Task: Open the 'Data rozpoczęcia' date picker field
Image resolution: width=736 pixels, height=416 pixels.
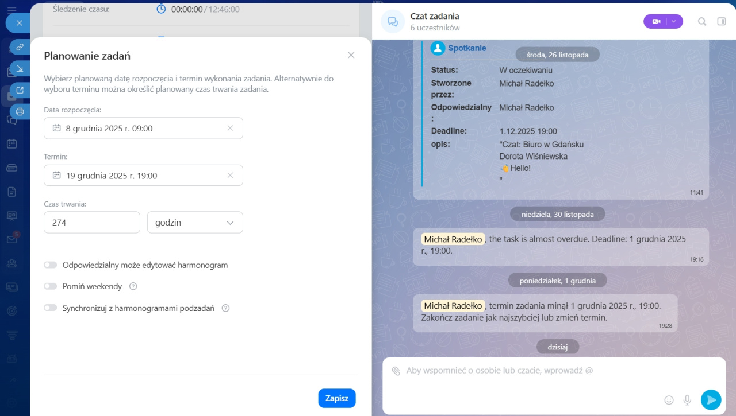Action: (138, 129)
